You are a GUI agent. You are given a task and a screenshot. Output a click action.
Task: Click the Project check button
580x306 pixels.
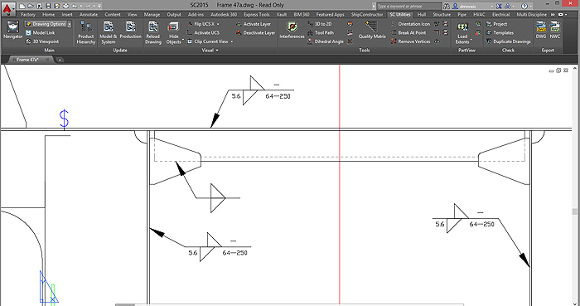pyautogui.click(x=496, y=24)
